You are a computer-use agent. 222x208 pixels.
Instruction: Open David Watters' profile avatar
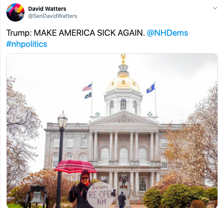15,12
